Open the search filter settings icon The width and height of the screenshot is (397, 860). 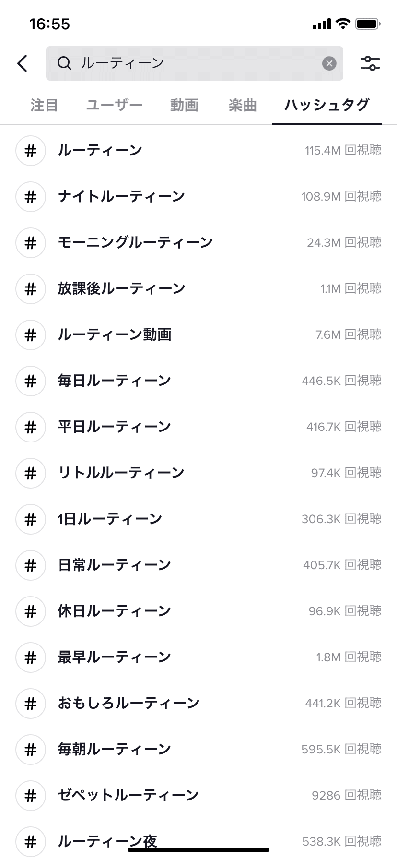point(370,63)
